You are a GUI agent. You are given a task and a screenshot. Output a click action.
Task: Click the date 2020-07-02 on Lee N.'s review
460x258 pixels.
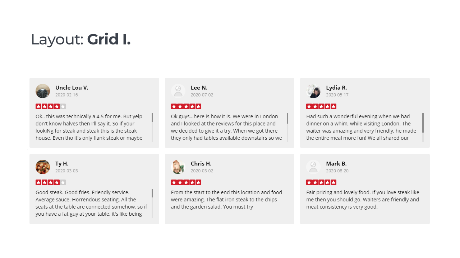[202, 95]
